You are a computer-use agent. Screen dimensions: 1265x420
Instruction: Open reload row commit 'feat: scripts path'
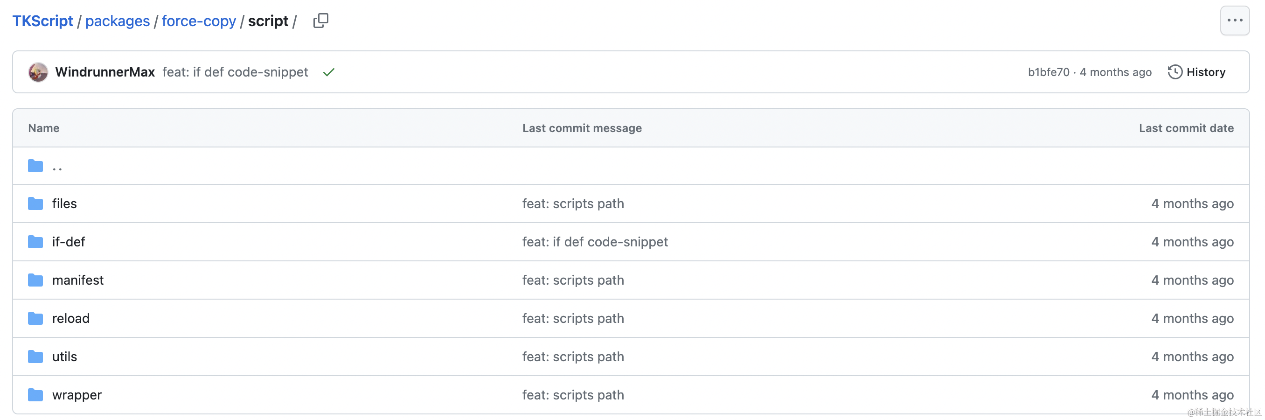(x=573, y=318)
